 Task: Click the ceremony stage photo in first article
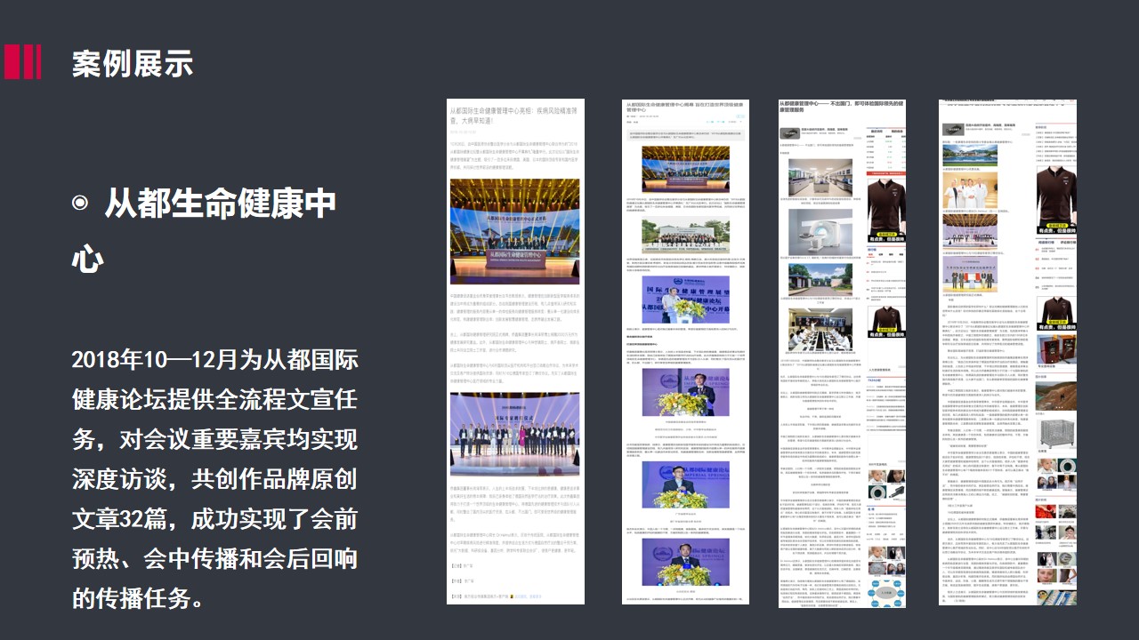click(x=514, y=233)
